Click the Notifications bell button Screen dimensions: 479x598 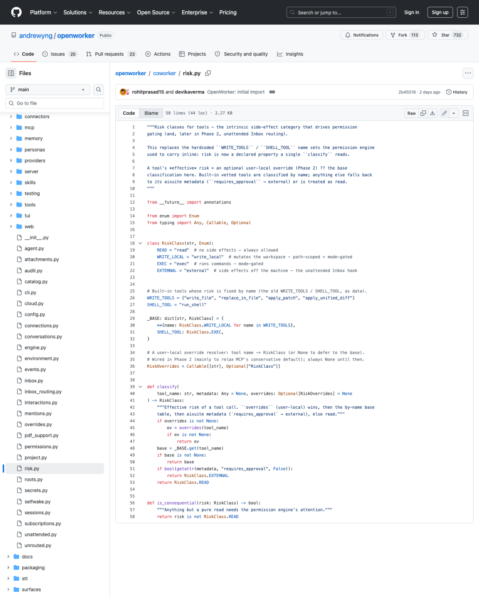pos(362,35)
